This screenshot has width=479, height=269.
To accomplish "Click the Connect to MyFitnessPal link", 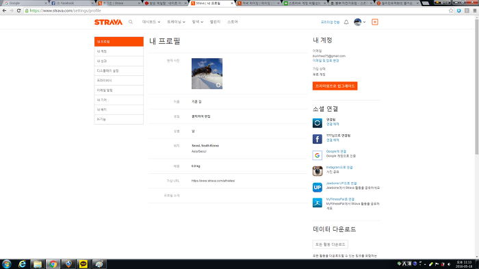I will 340,199.
